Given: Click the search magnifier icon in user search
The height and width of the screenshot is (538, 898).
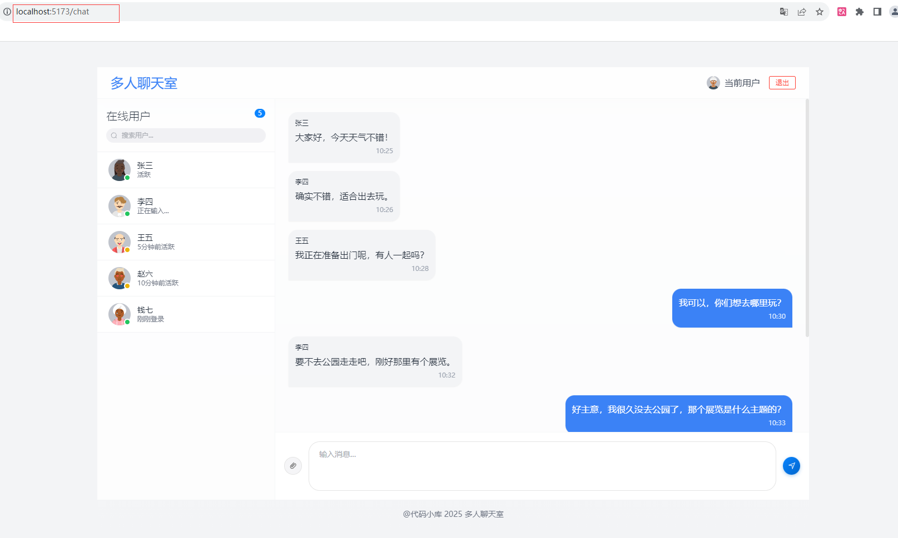Looking at the screenshot, I should tap(114, 135).
